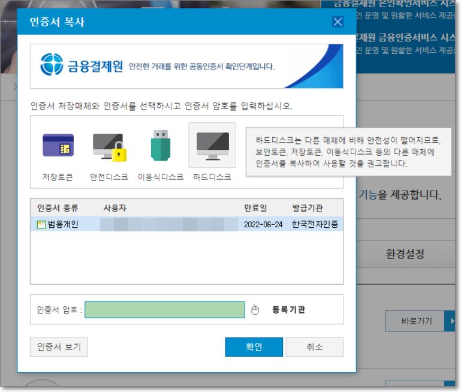Sort by the 만료일 column header
The height and width of the screenshot is (392, 461).
[255, 208]
